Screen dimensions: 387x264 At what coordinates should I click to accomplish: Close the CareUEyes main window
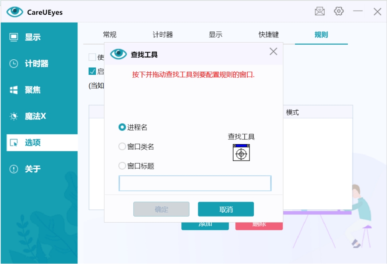[377, 12]
